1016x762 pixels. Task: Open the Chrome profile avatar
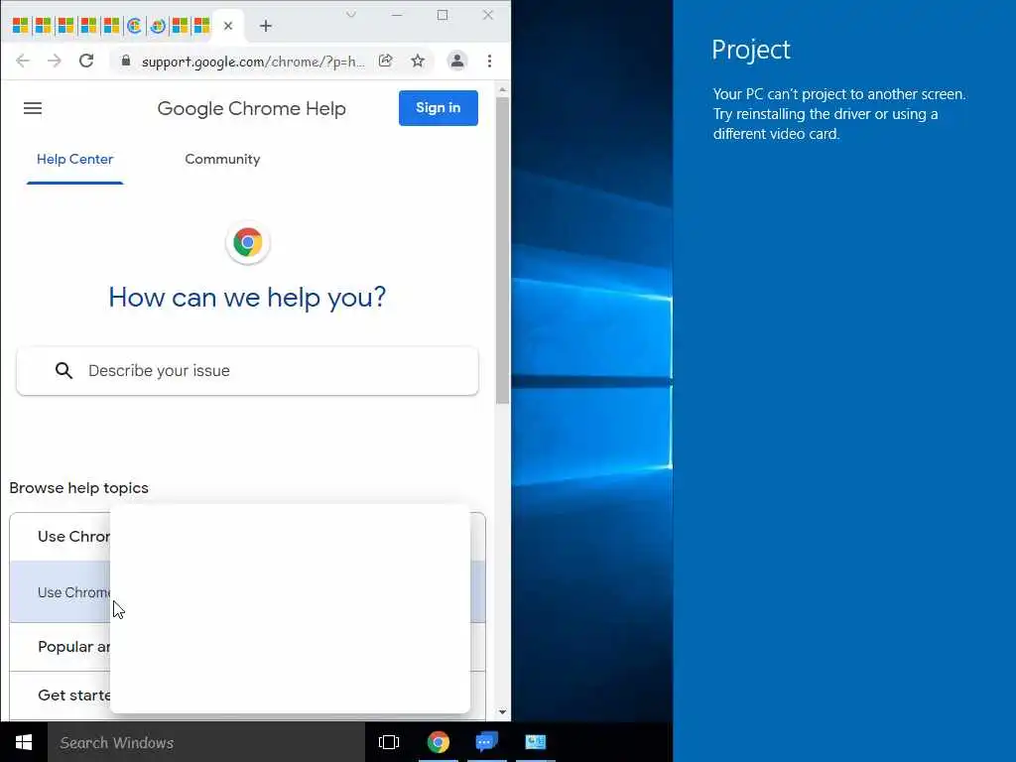coord(456,61)
